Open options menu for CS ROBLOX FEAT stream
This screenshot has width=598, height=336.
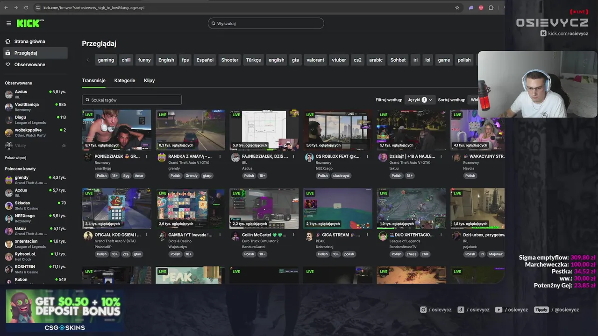click(367, 156)
